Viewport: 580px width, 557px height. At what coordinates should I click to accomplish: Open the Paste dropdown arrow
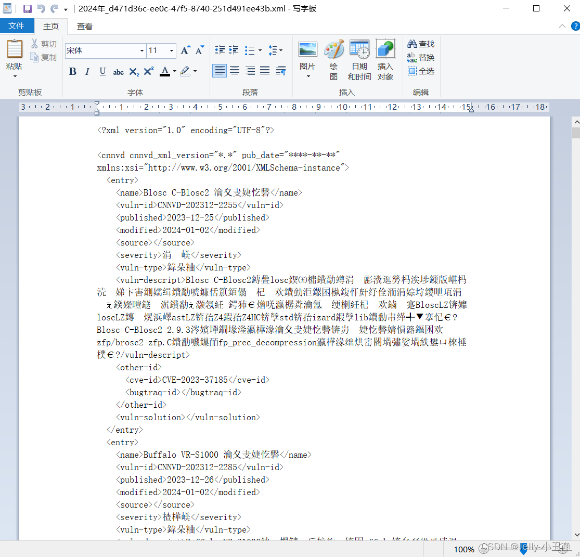click(15, 76)
